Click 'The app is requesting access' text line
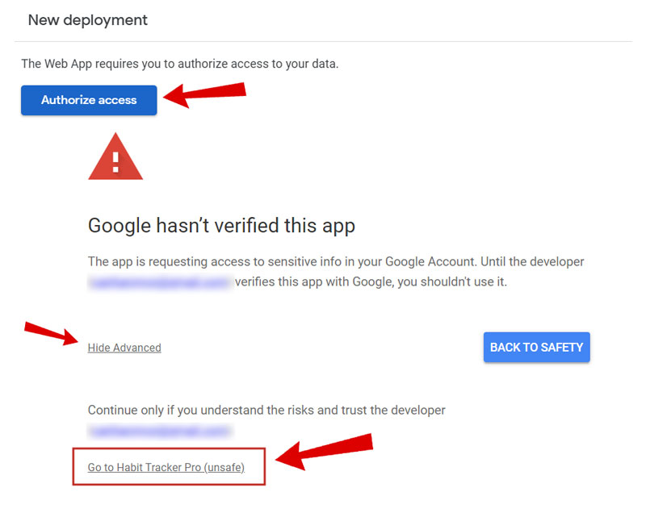This screenshot has height=513, width=646. [x=336, y=262]
